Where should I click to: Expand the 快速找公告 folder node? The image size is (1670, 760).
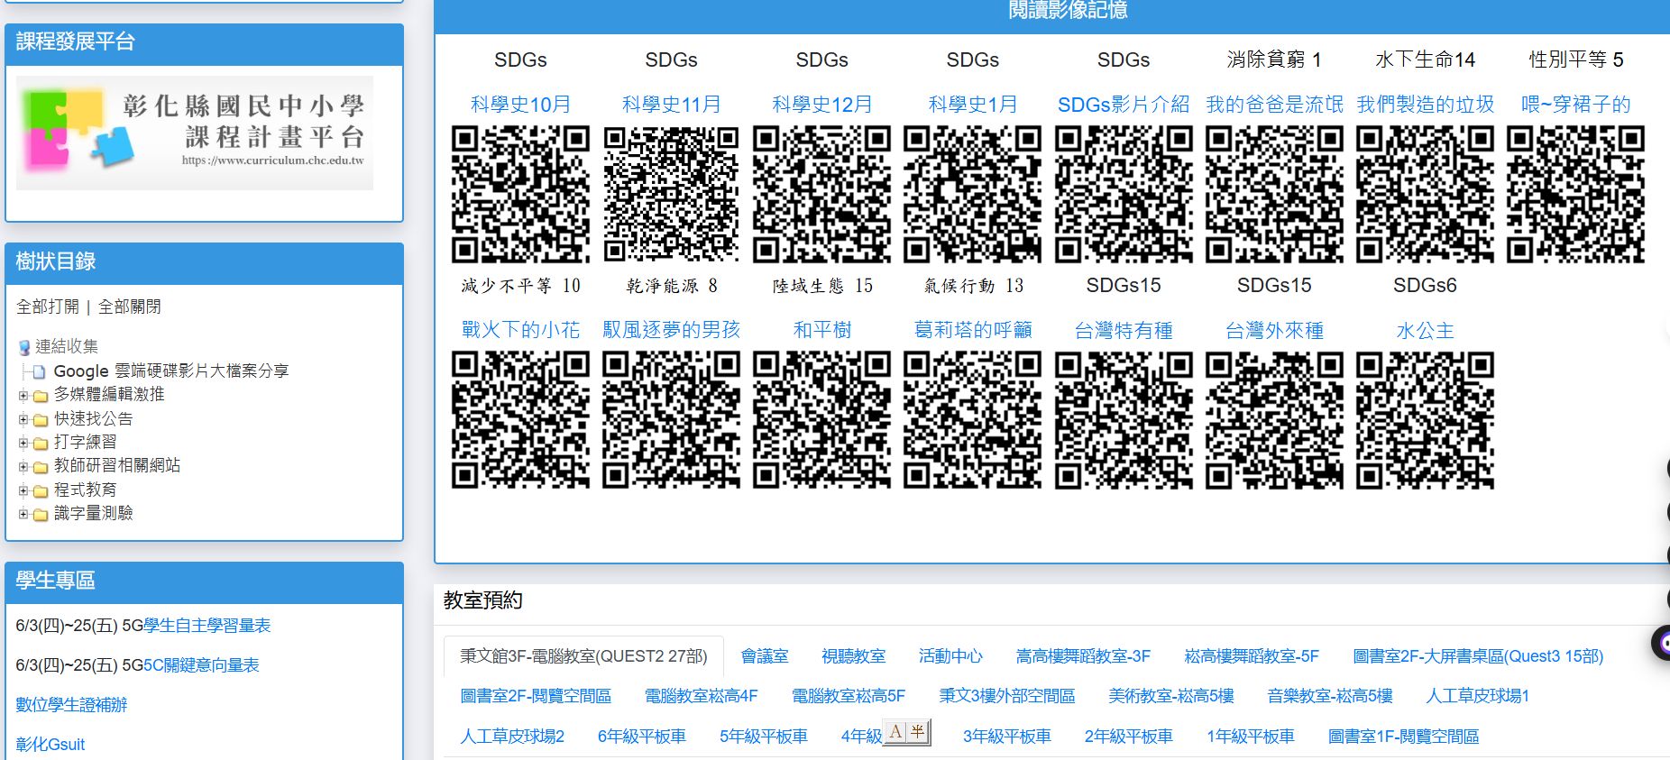(23, 419)
